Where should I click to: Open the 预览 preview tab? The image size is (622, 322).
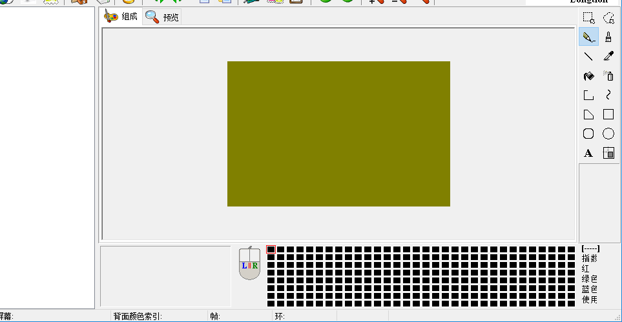[x=163, y=17]
